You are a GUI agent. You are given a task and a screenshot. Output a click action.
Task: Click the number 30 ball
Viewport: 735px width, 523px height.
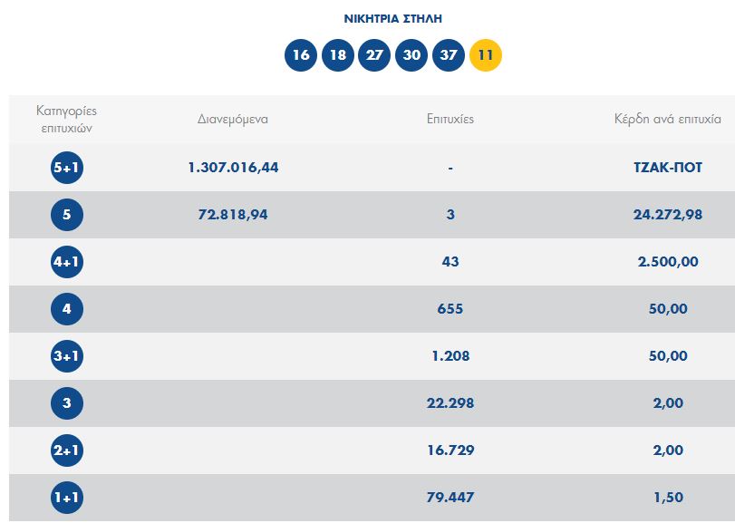pyautogui.click(x=411, y=55)
